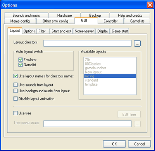Open Layout directory browse button
The height and width of the screenshot is (151, 155).
137,44
